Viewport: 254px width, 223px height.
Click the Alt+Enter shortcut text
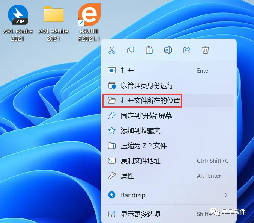click(x=209, y=176)
